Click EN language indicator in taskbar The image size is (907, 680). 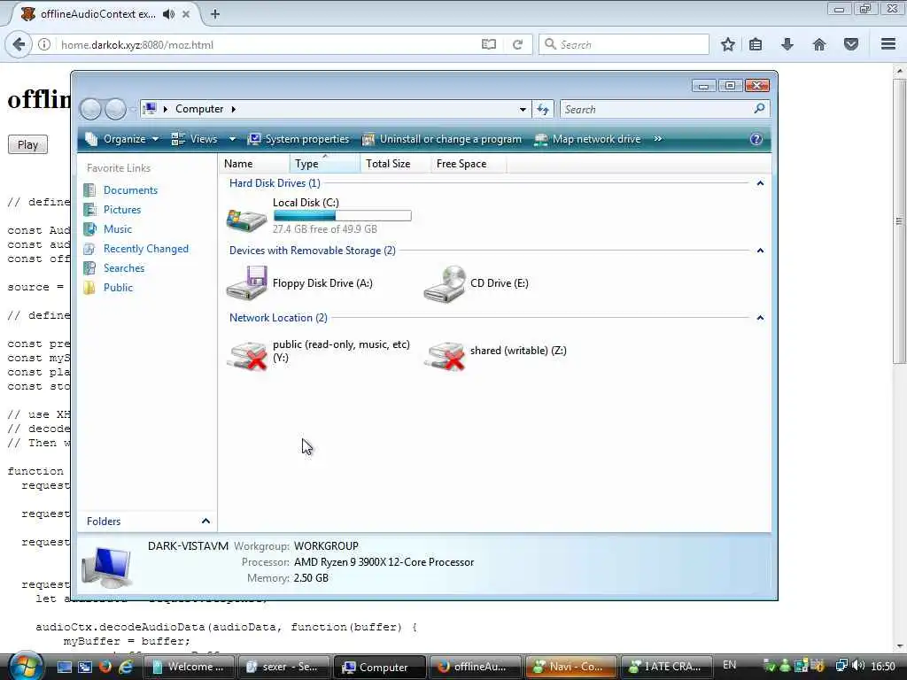point(730,665)
